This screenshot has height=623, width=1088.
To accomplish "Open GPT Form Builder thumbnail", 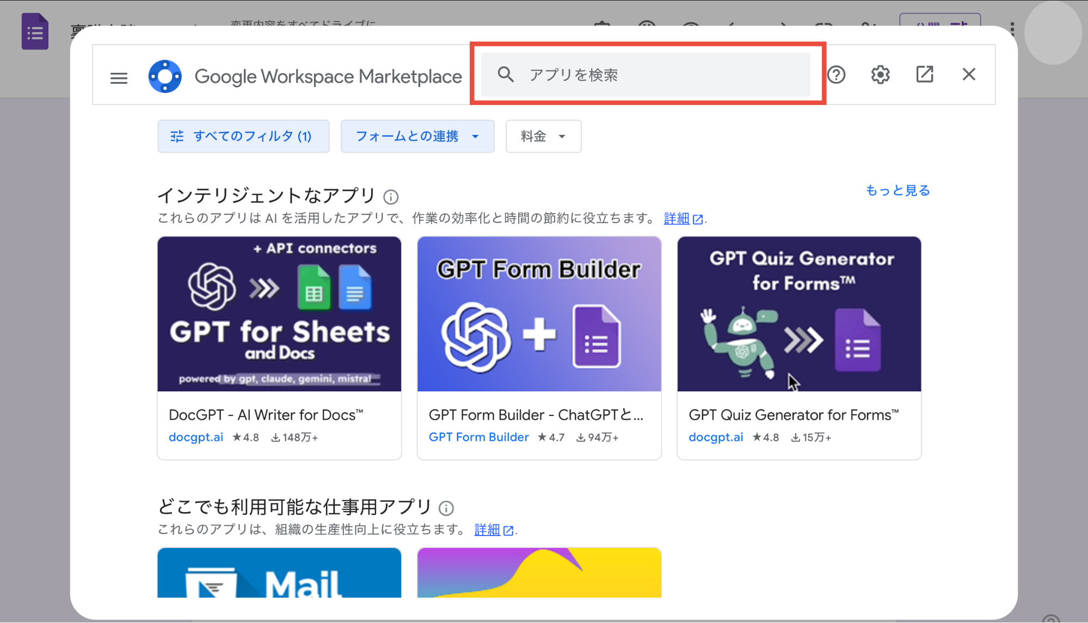I will click(539, 314).
